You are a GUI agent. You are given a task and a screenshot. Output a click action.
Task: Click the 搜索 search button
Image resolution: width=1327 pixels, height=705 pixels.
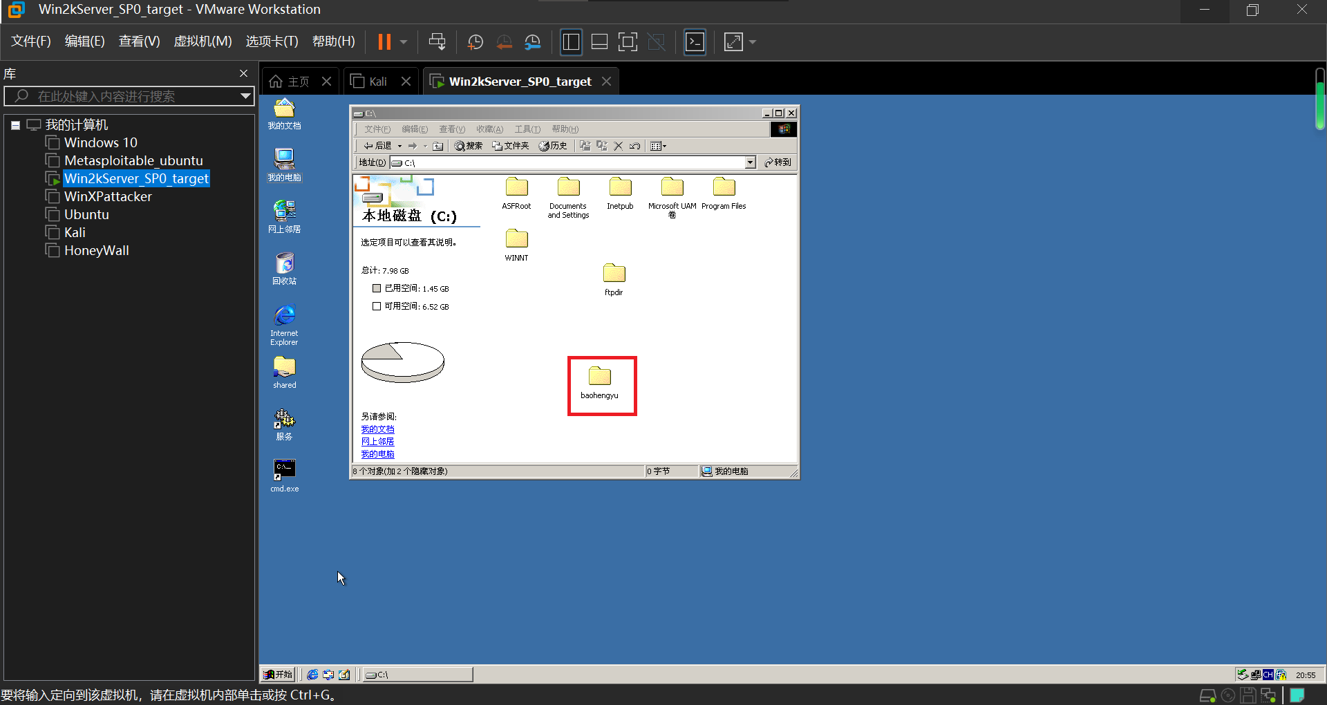coord(469,146)
